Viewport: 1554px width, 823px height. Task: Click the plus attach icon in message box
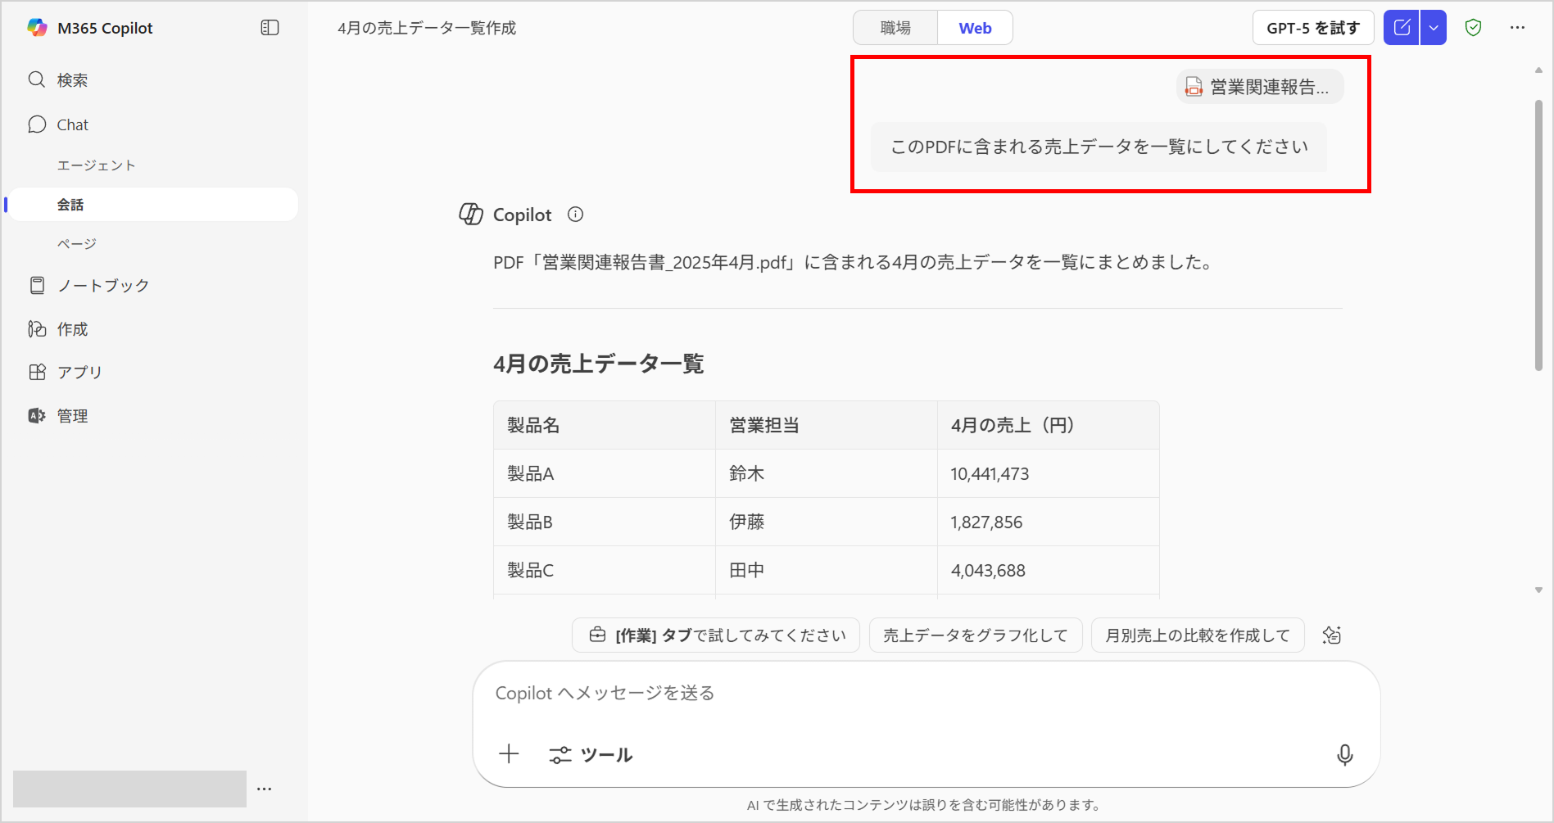point(509,754)
